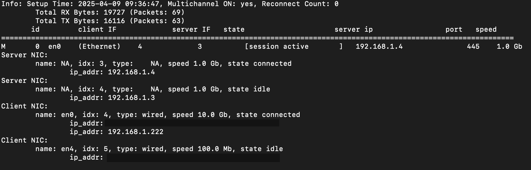The width and height of the screenshot is (531, 170).
Task: Click the 'client IF' column header
Action: coord(97,30)
